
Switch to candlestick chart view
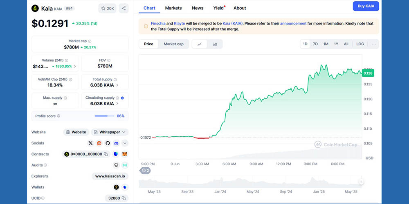click(215, 44)
